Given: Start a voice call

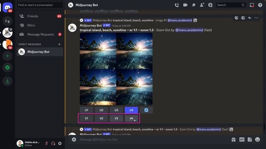Looking at the screenshot, I should pyautogui.click(x=177, y=5).
